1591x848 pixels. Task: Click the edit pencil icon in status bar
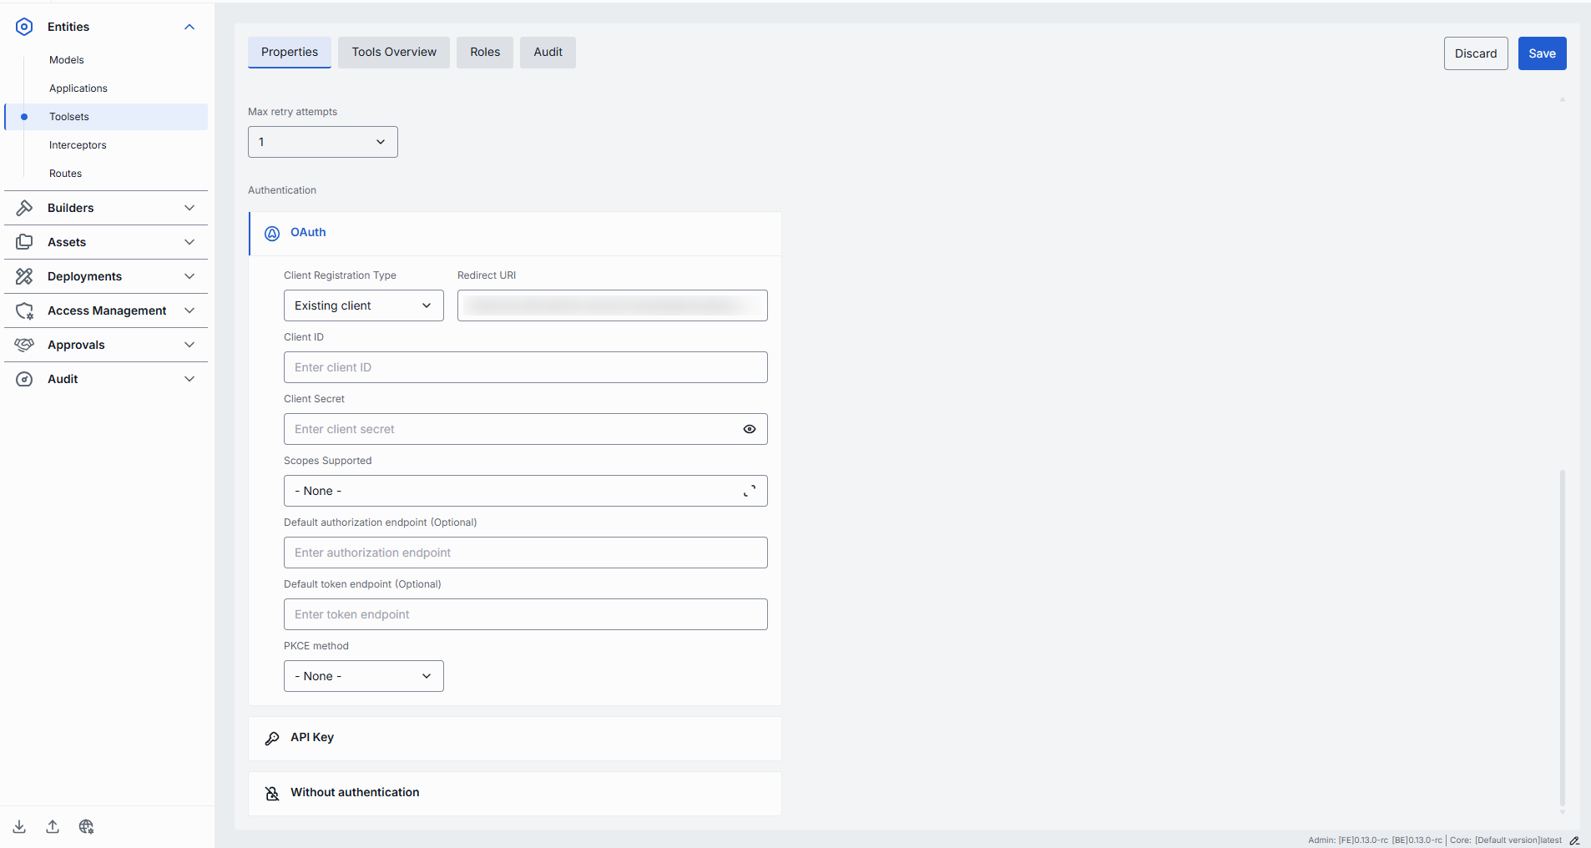pyautogui.click(x=1574, y=840)
